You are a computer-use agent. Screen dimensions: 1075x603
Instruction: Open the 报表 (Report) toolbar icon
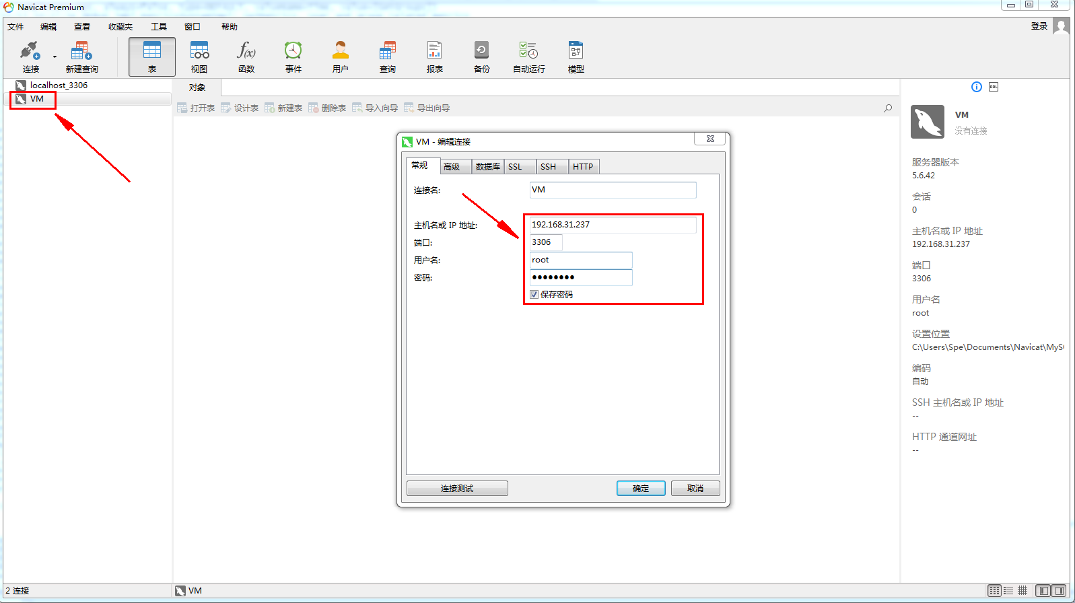435,57
